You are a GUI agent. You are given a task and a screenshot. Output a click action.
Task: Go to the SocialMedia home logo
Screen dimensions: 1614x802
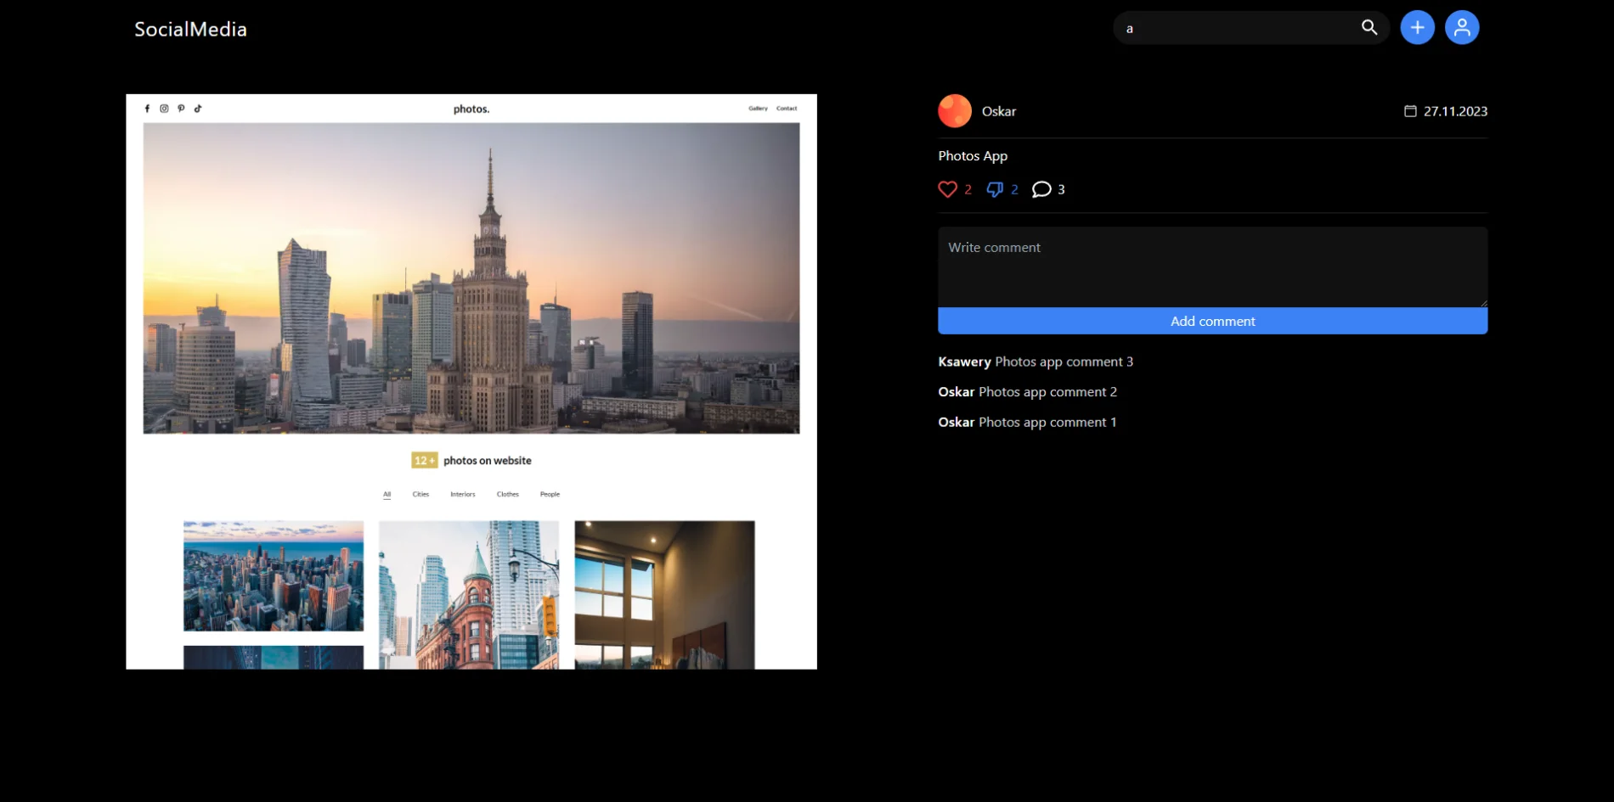click(x=190, y=29)
